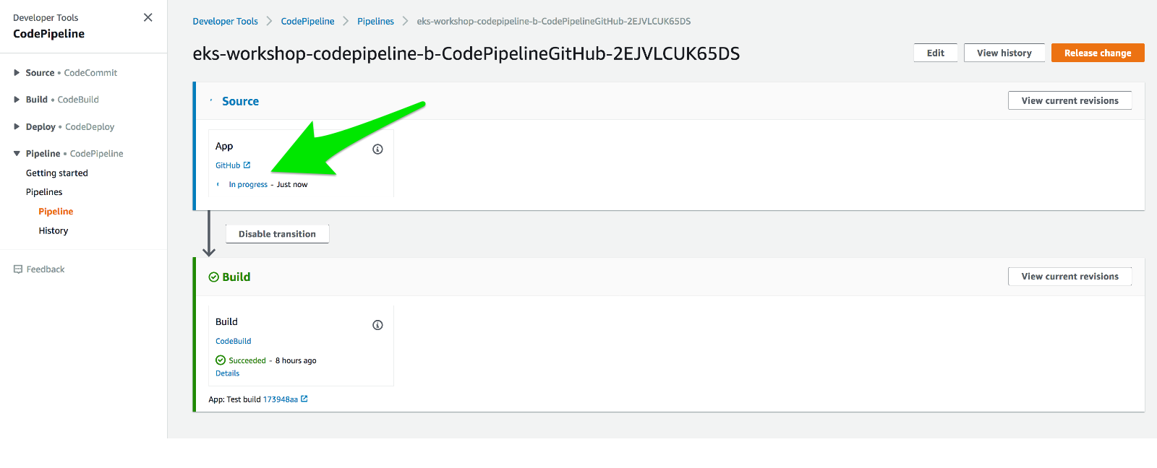Expand the Source CodeCommit section
The width and height of the screenshot is (1157, 468).
coord(15,72)
